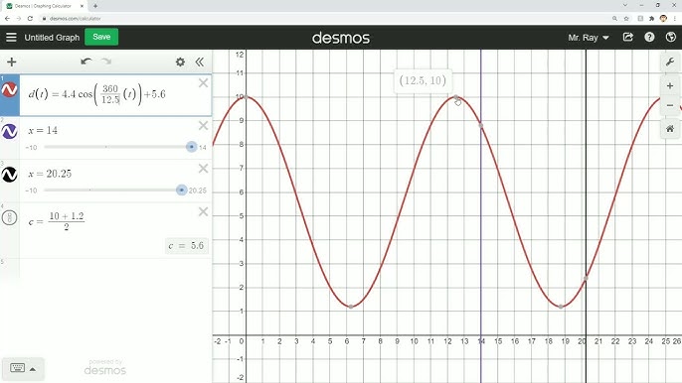Reset graph to default viewport home icon
The width and height of the screenshot is (682, 383).
(670, 129)
